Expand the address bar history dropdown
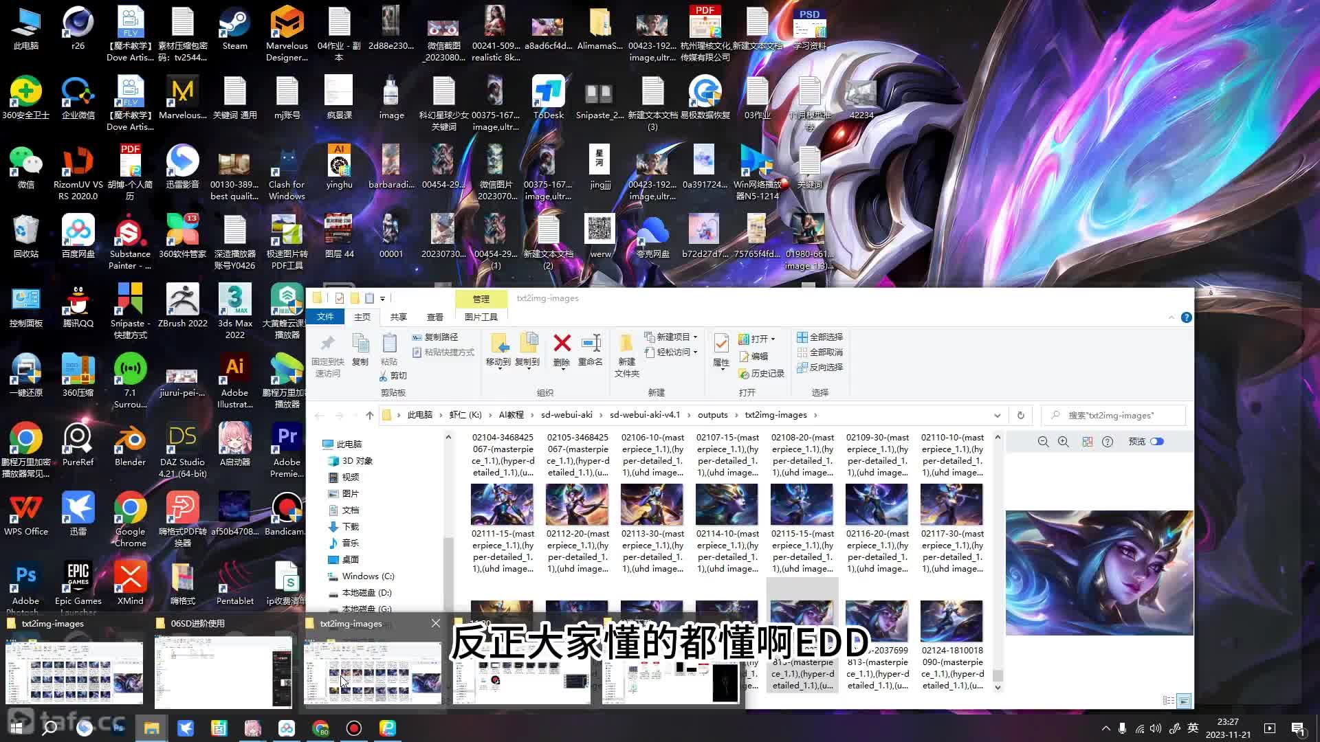Image resolution: width=1320 pixels, height=742 pixels. click(x=997, y=415)
